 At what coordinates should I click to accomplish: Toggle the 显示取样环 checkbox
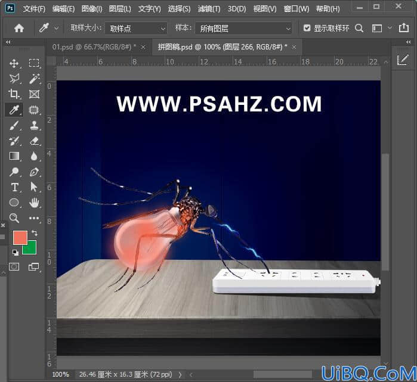[x=307, y=28]
